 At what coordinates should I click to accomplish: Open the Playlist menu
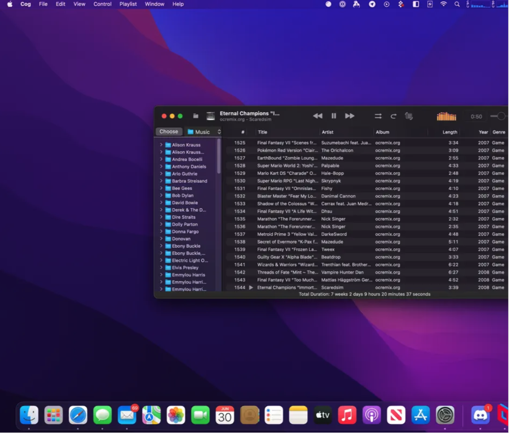[128, 4]
